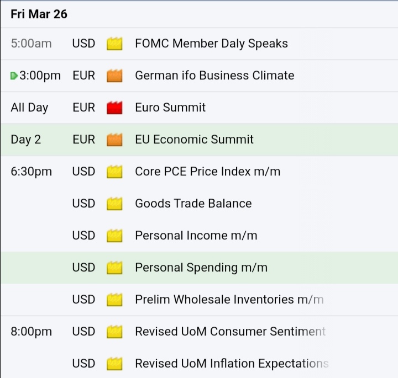This screenshot has width=398, height=378.
Task: Click yellow impact icon for Personal Spending m/m
Action: coord(114,268)
